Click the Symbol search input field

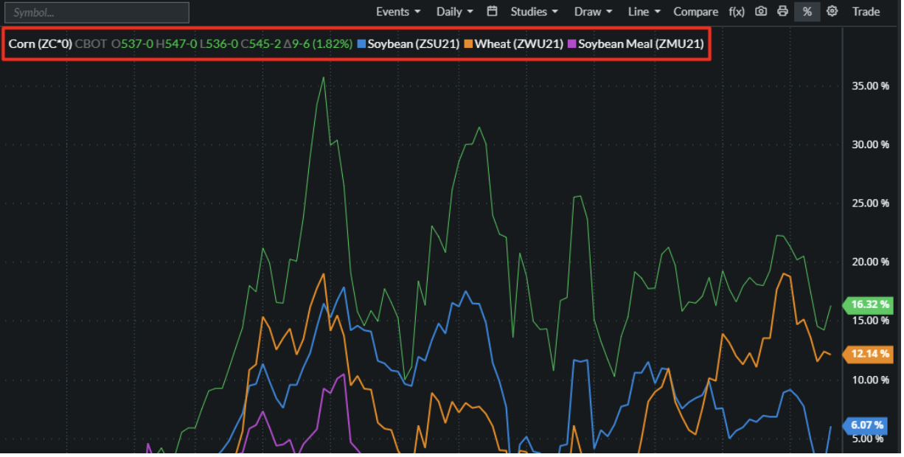(x=97, y=13)
